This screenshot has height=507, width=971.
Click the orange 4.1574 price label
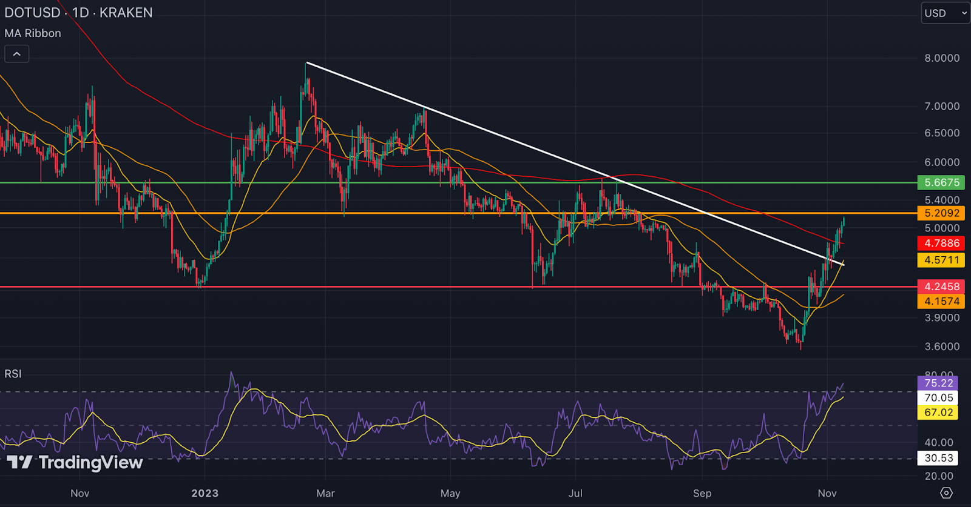tap(941, 301)
